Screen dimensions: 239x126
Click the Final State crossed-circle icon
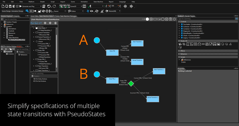167,19
